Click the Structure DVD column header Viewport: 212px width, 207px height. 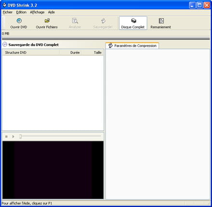click(x=31, y=52)
